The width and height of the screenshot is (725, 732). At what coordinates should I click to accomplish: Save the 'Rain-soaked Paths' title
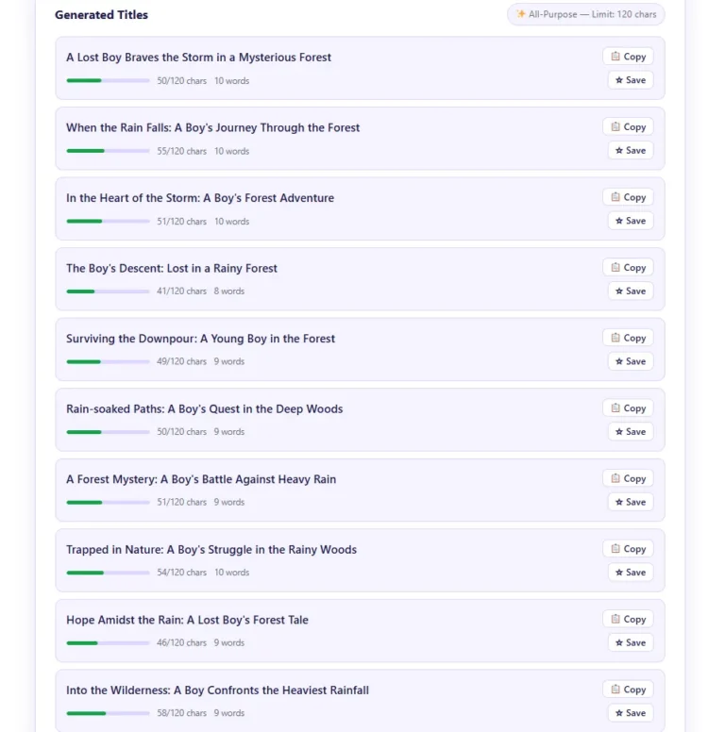[x=631, y=431]
